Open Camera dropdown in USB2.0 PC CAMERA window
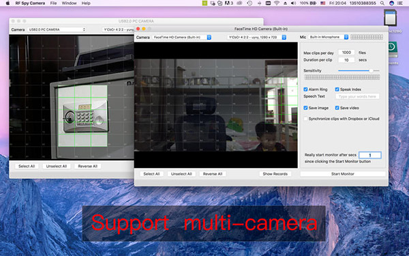 (x=57, y=29)
